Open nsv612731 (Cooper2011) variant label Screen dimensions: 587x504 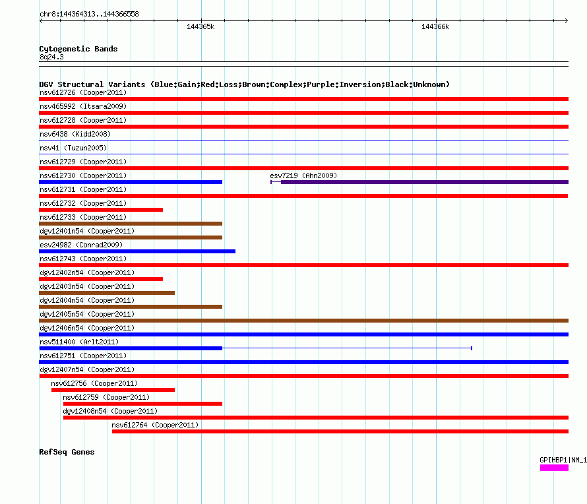[83, 189]
